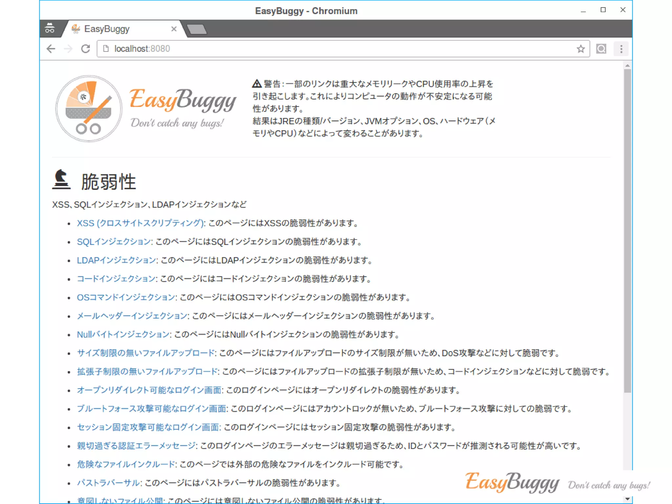Open the Chromium three-dot menu
This screenshot has width=672, height=504.
pos(621,49)
